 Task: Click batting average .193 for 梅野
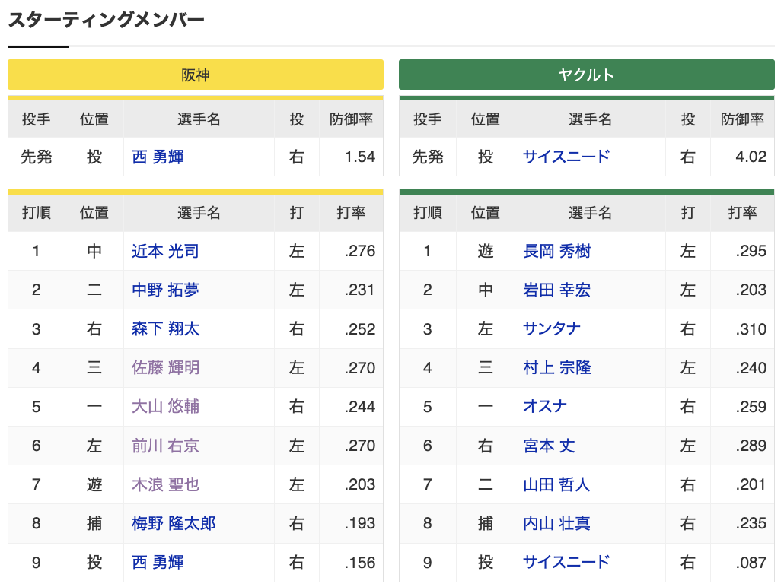[x=359, y=523]
